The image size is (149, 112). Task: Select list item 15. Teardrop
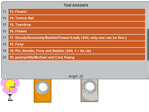click(x=77, y=25)
